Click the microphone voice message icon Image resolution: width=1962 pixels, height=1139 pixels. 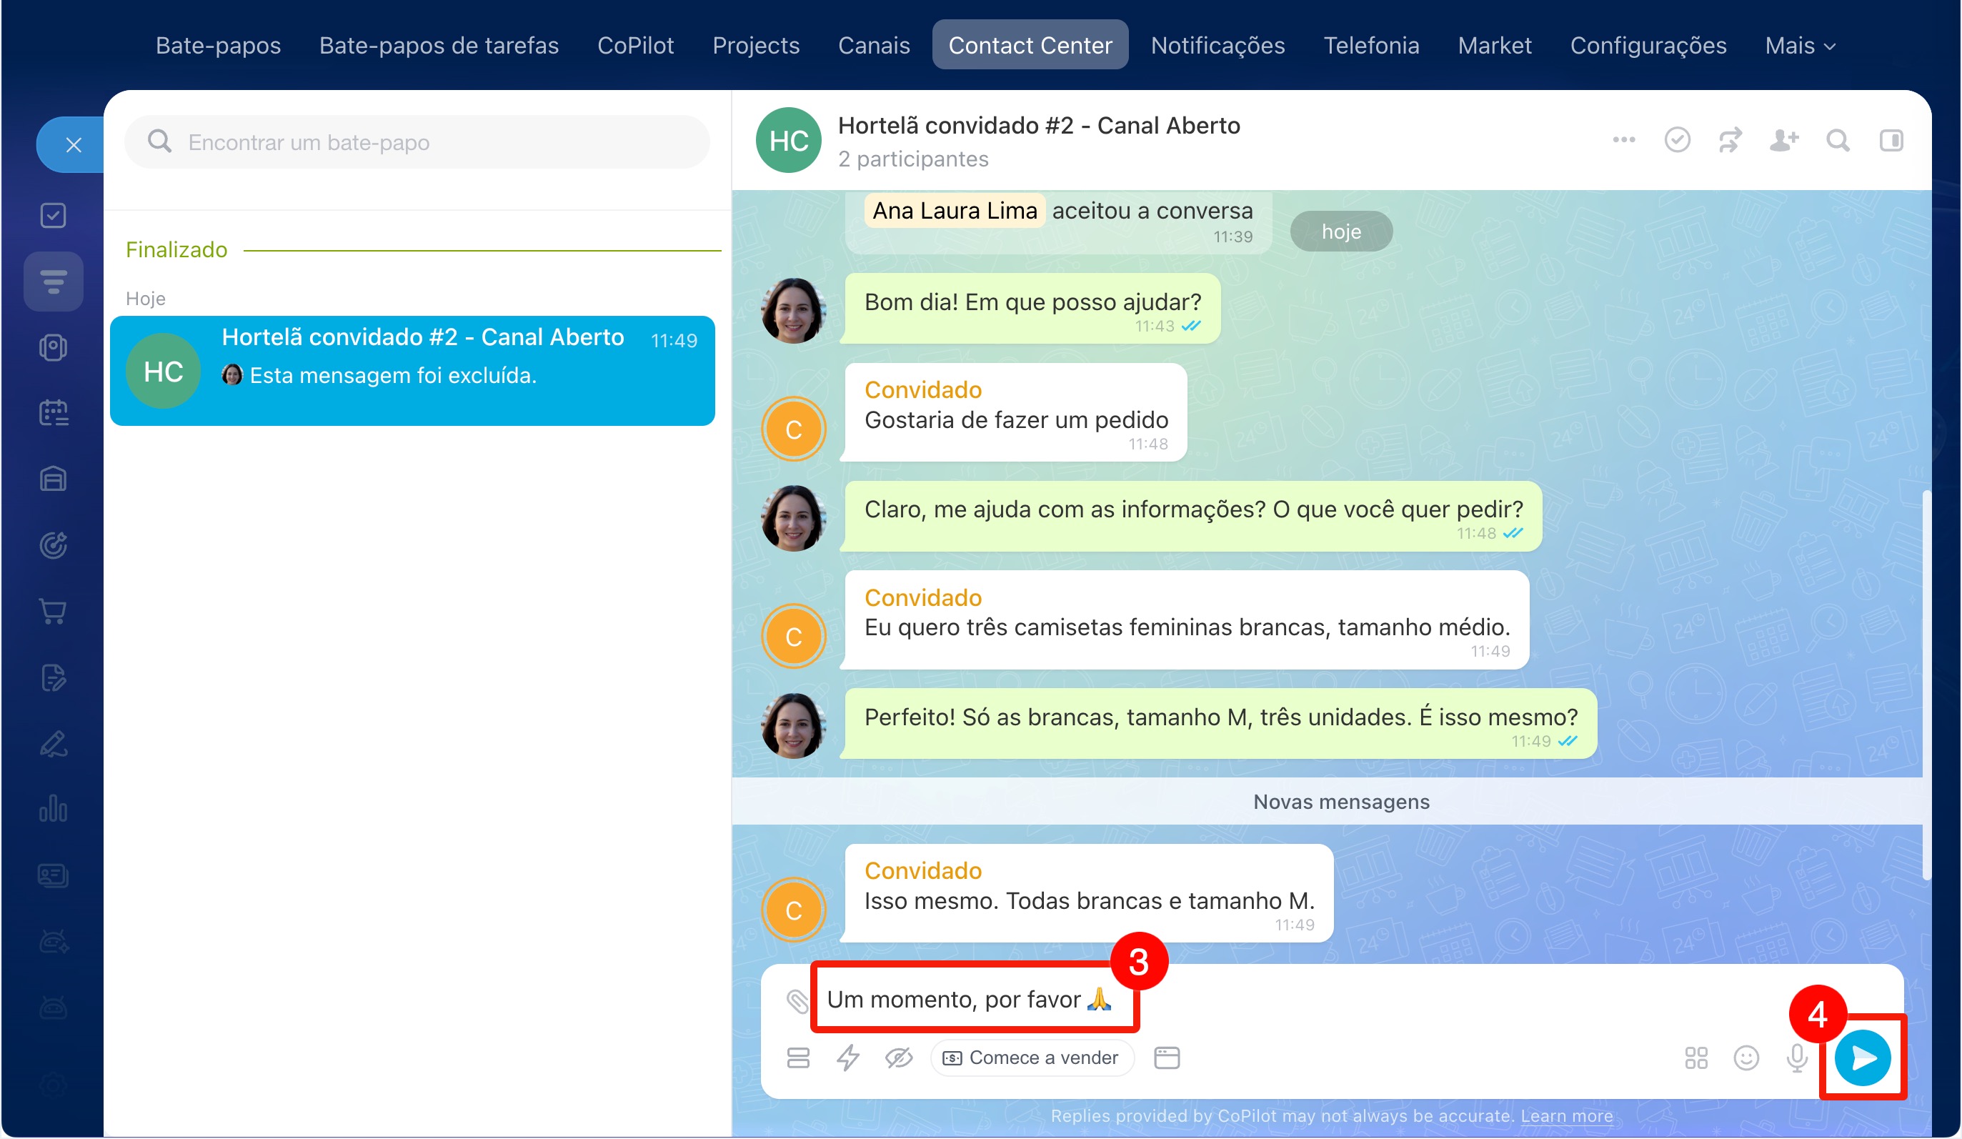(x=1796, y=1058)
